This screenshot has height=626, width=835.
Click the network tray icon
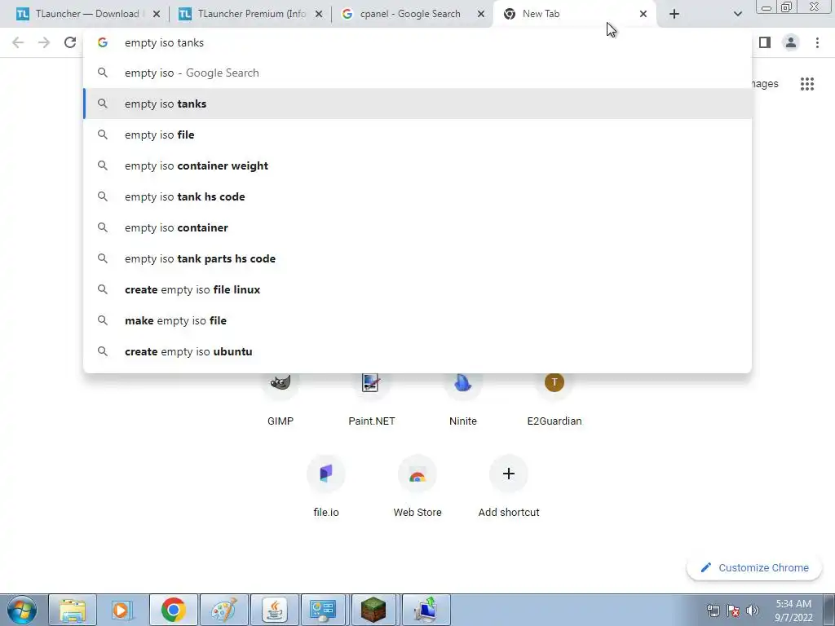tap(713, 610)
